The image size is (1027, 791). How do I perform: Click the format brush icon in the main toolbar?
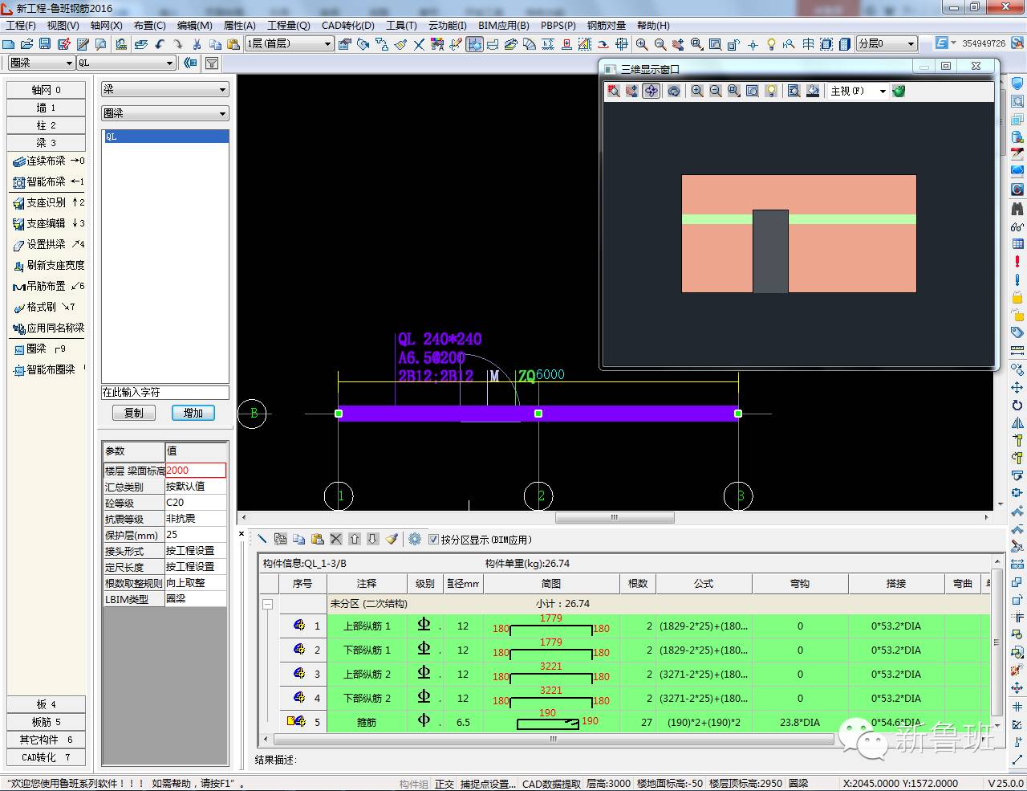pyautogui.click(x=400, y=44)
